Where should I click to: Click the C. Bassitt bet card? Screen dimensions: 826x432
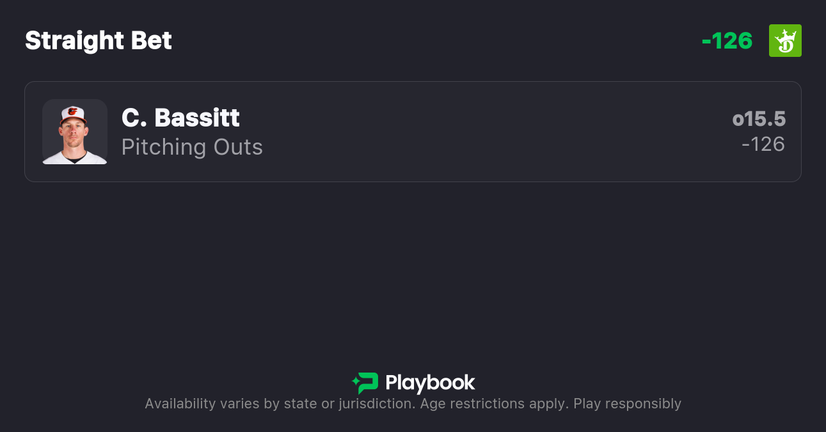coord(413,132)
